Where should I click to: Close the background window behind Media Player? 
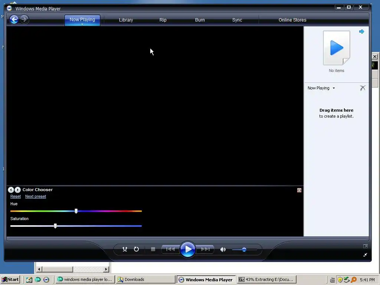[x=375, y=56]
